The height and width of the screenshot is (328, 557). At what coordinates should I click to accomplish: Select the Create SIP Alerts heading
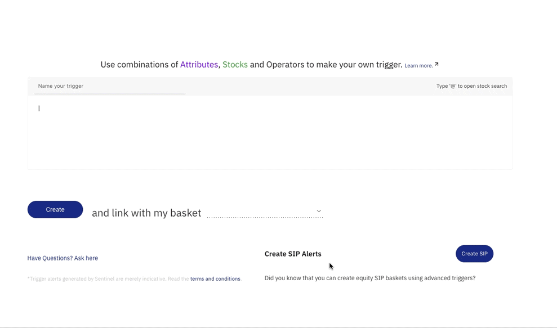pyautogui.click(x=293, y=254)
